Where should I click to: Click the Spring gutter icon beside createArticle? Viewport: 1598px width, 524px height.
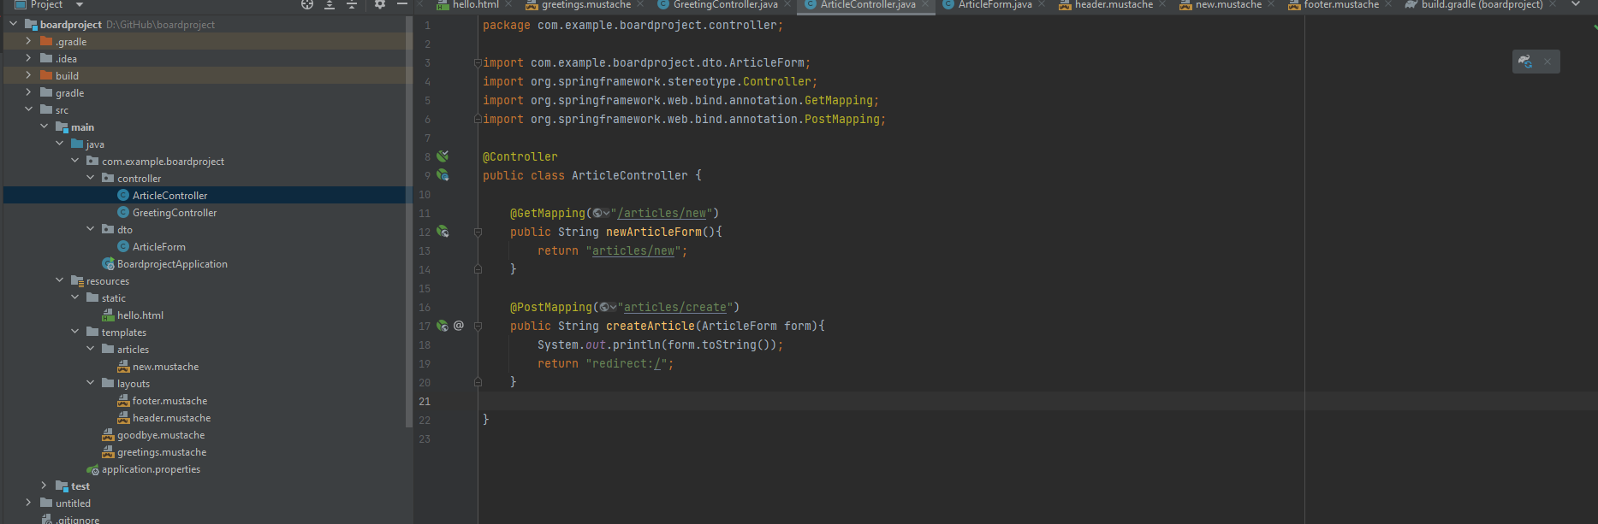443,326
